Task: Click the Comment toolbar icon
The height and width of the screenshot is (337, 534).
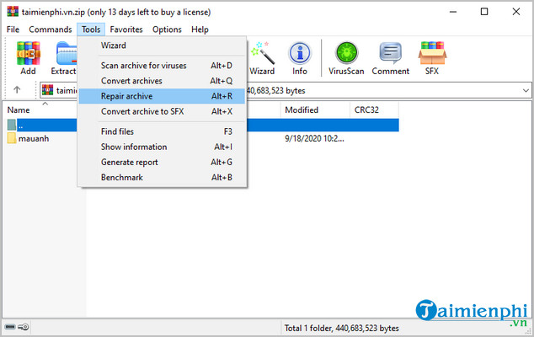Action: click(390, 53)
